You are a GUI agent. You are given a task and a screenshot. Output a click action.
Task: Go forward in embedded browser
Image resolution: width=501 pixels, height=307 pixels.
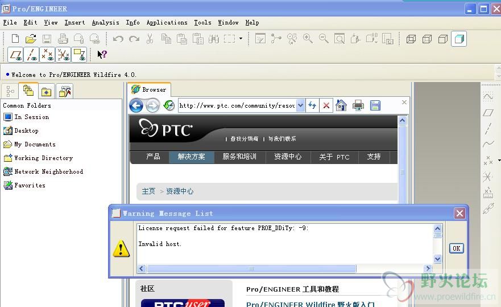pos(152,105)
